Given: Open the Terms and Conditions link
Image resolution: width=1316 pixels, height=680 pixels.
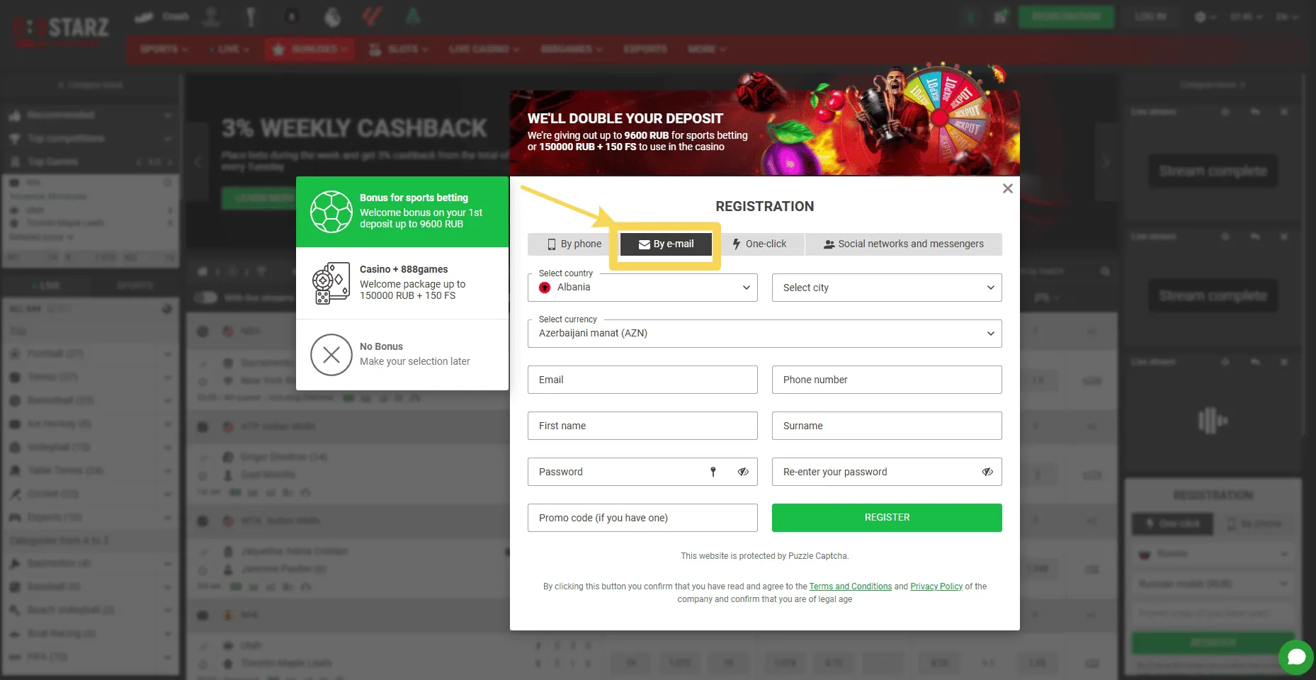Looking at the screenshot, I should tap(850, 586).
